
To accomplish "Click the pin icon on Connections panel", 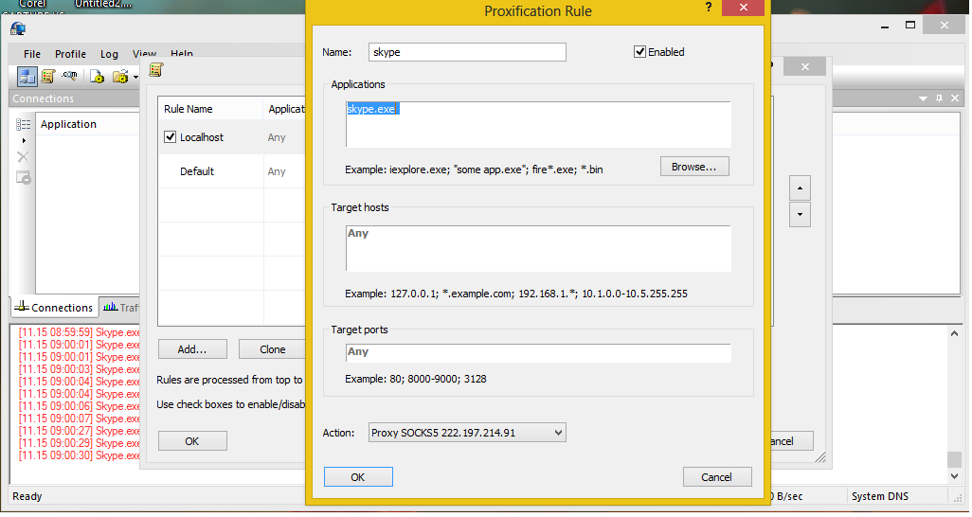I will point(939,98).
